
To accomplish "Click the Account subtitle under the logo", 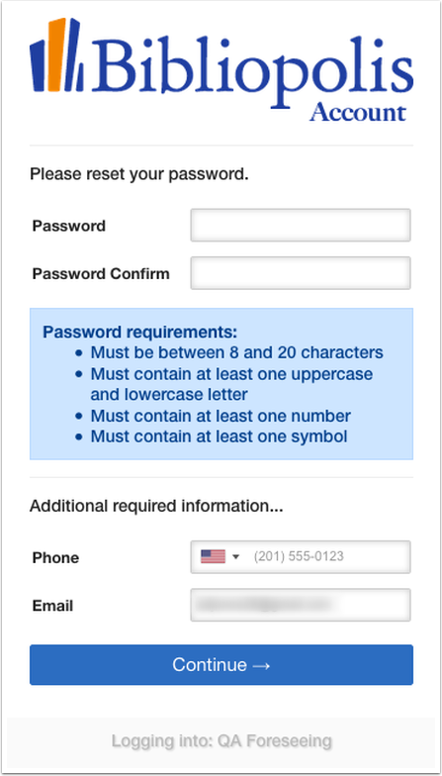I will (358, 111).
